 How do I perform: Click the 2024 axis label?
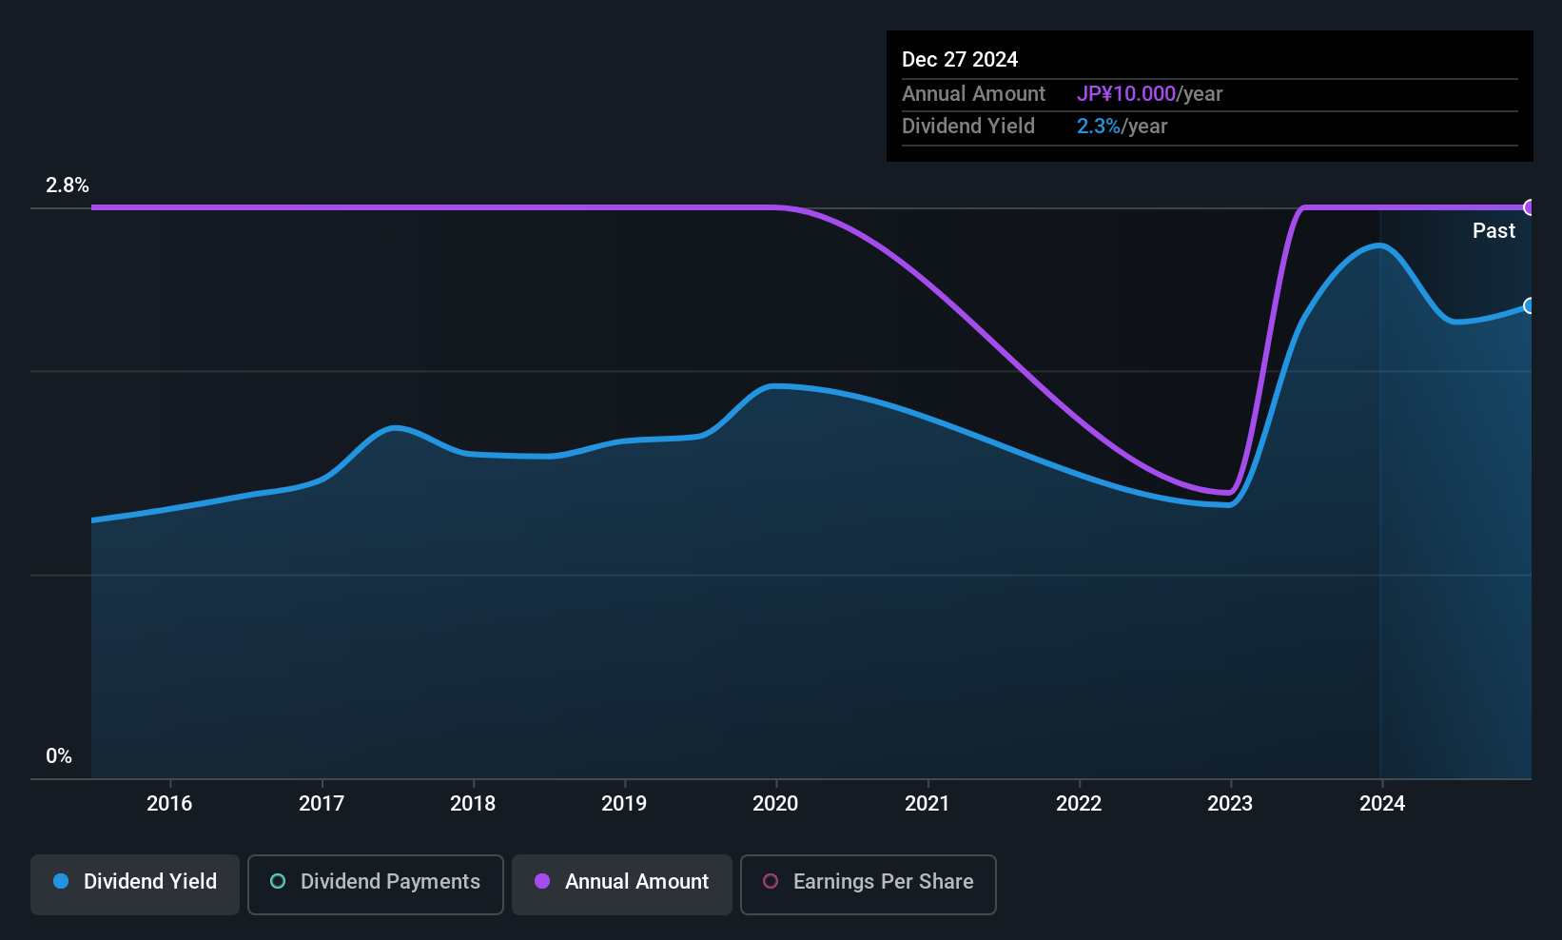[1382, 804]
